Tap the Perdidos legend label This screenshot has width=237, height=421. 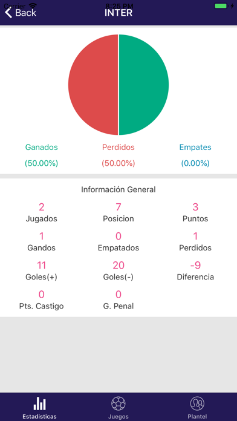(x=118, y=147)
